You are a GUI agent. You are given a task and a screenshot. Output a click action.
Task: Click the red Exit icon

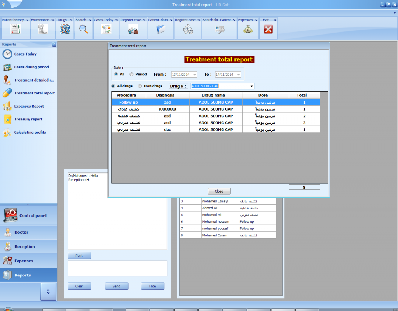[x=268, y=30]
